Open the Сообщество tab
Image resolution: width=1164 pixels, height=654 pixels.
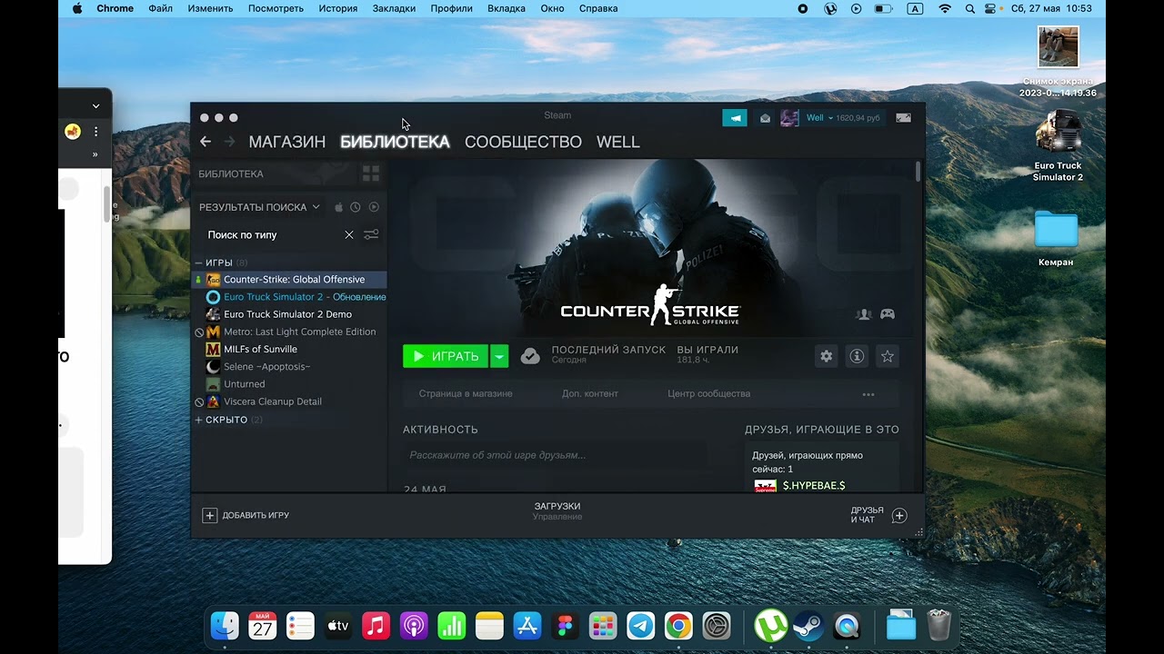[x=523, y=142]
